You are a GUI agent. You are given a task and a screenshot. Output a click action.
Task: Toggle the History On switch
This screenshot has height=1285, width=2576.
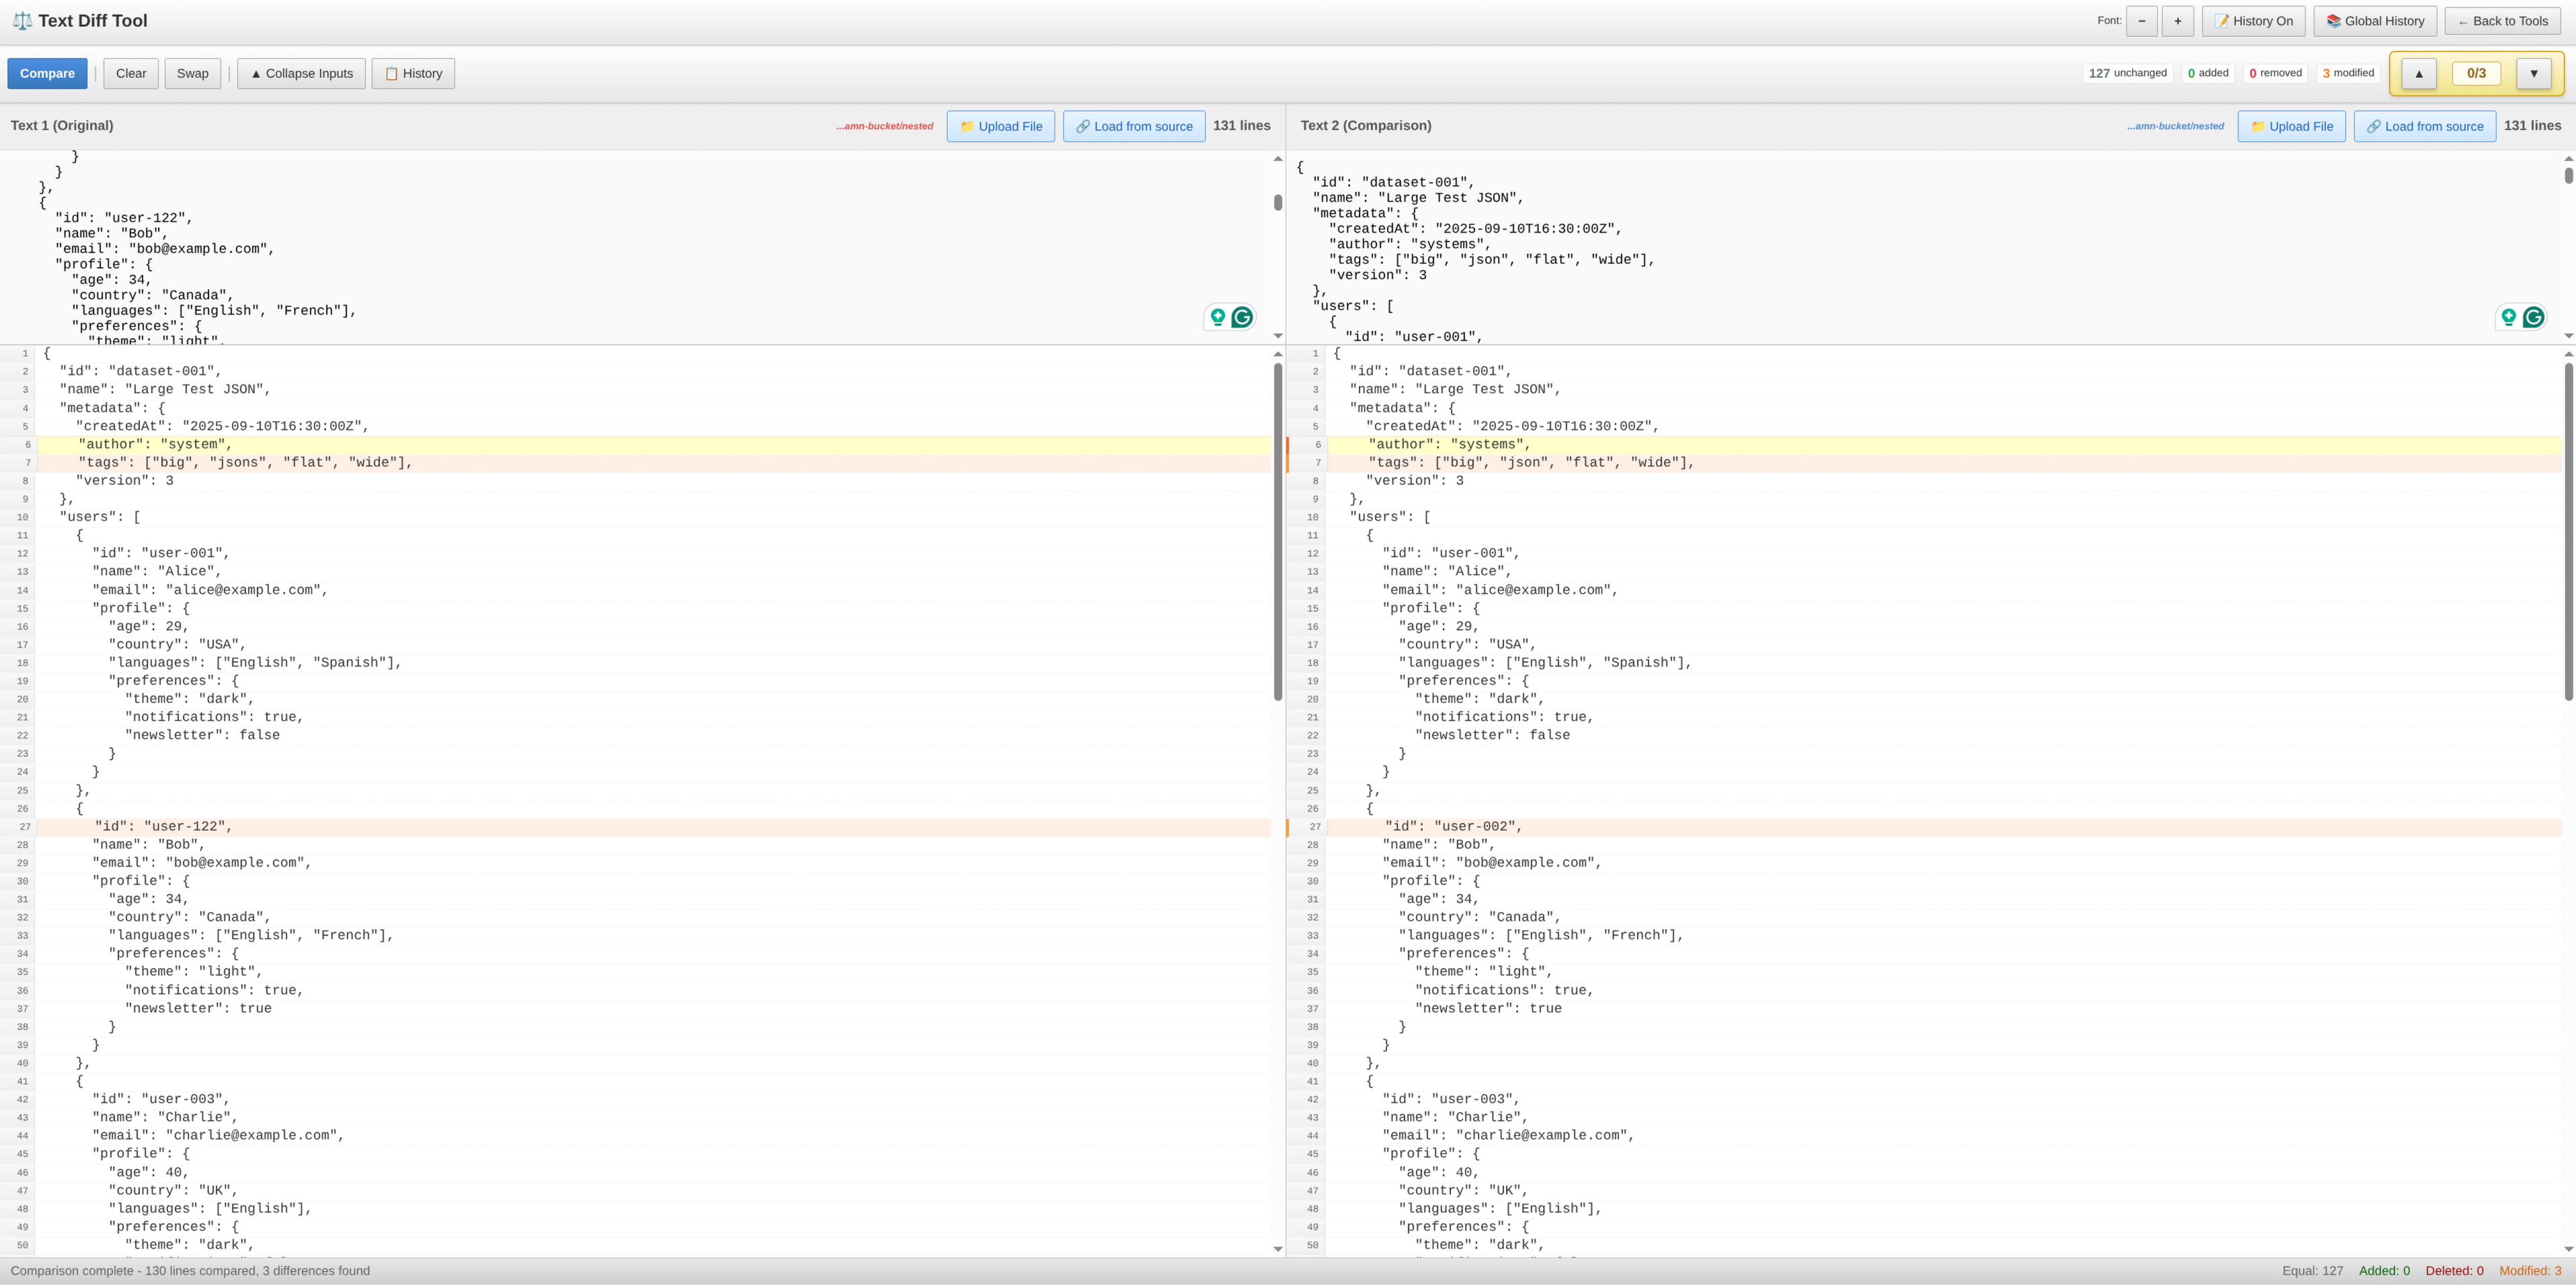[2253, 21]
